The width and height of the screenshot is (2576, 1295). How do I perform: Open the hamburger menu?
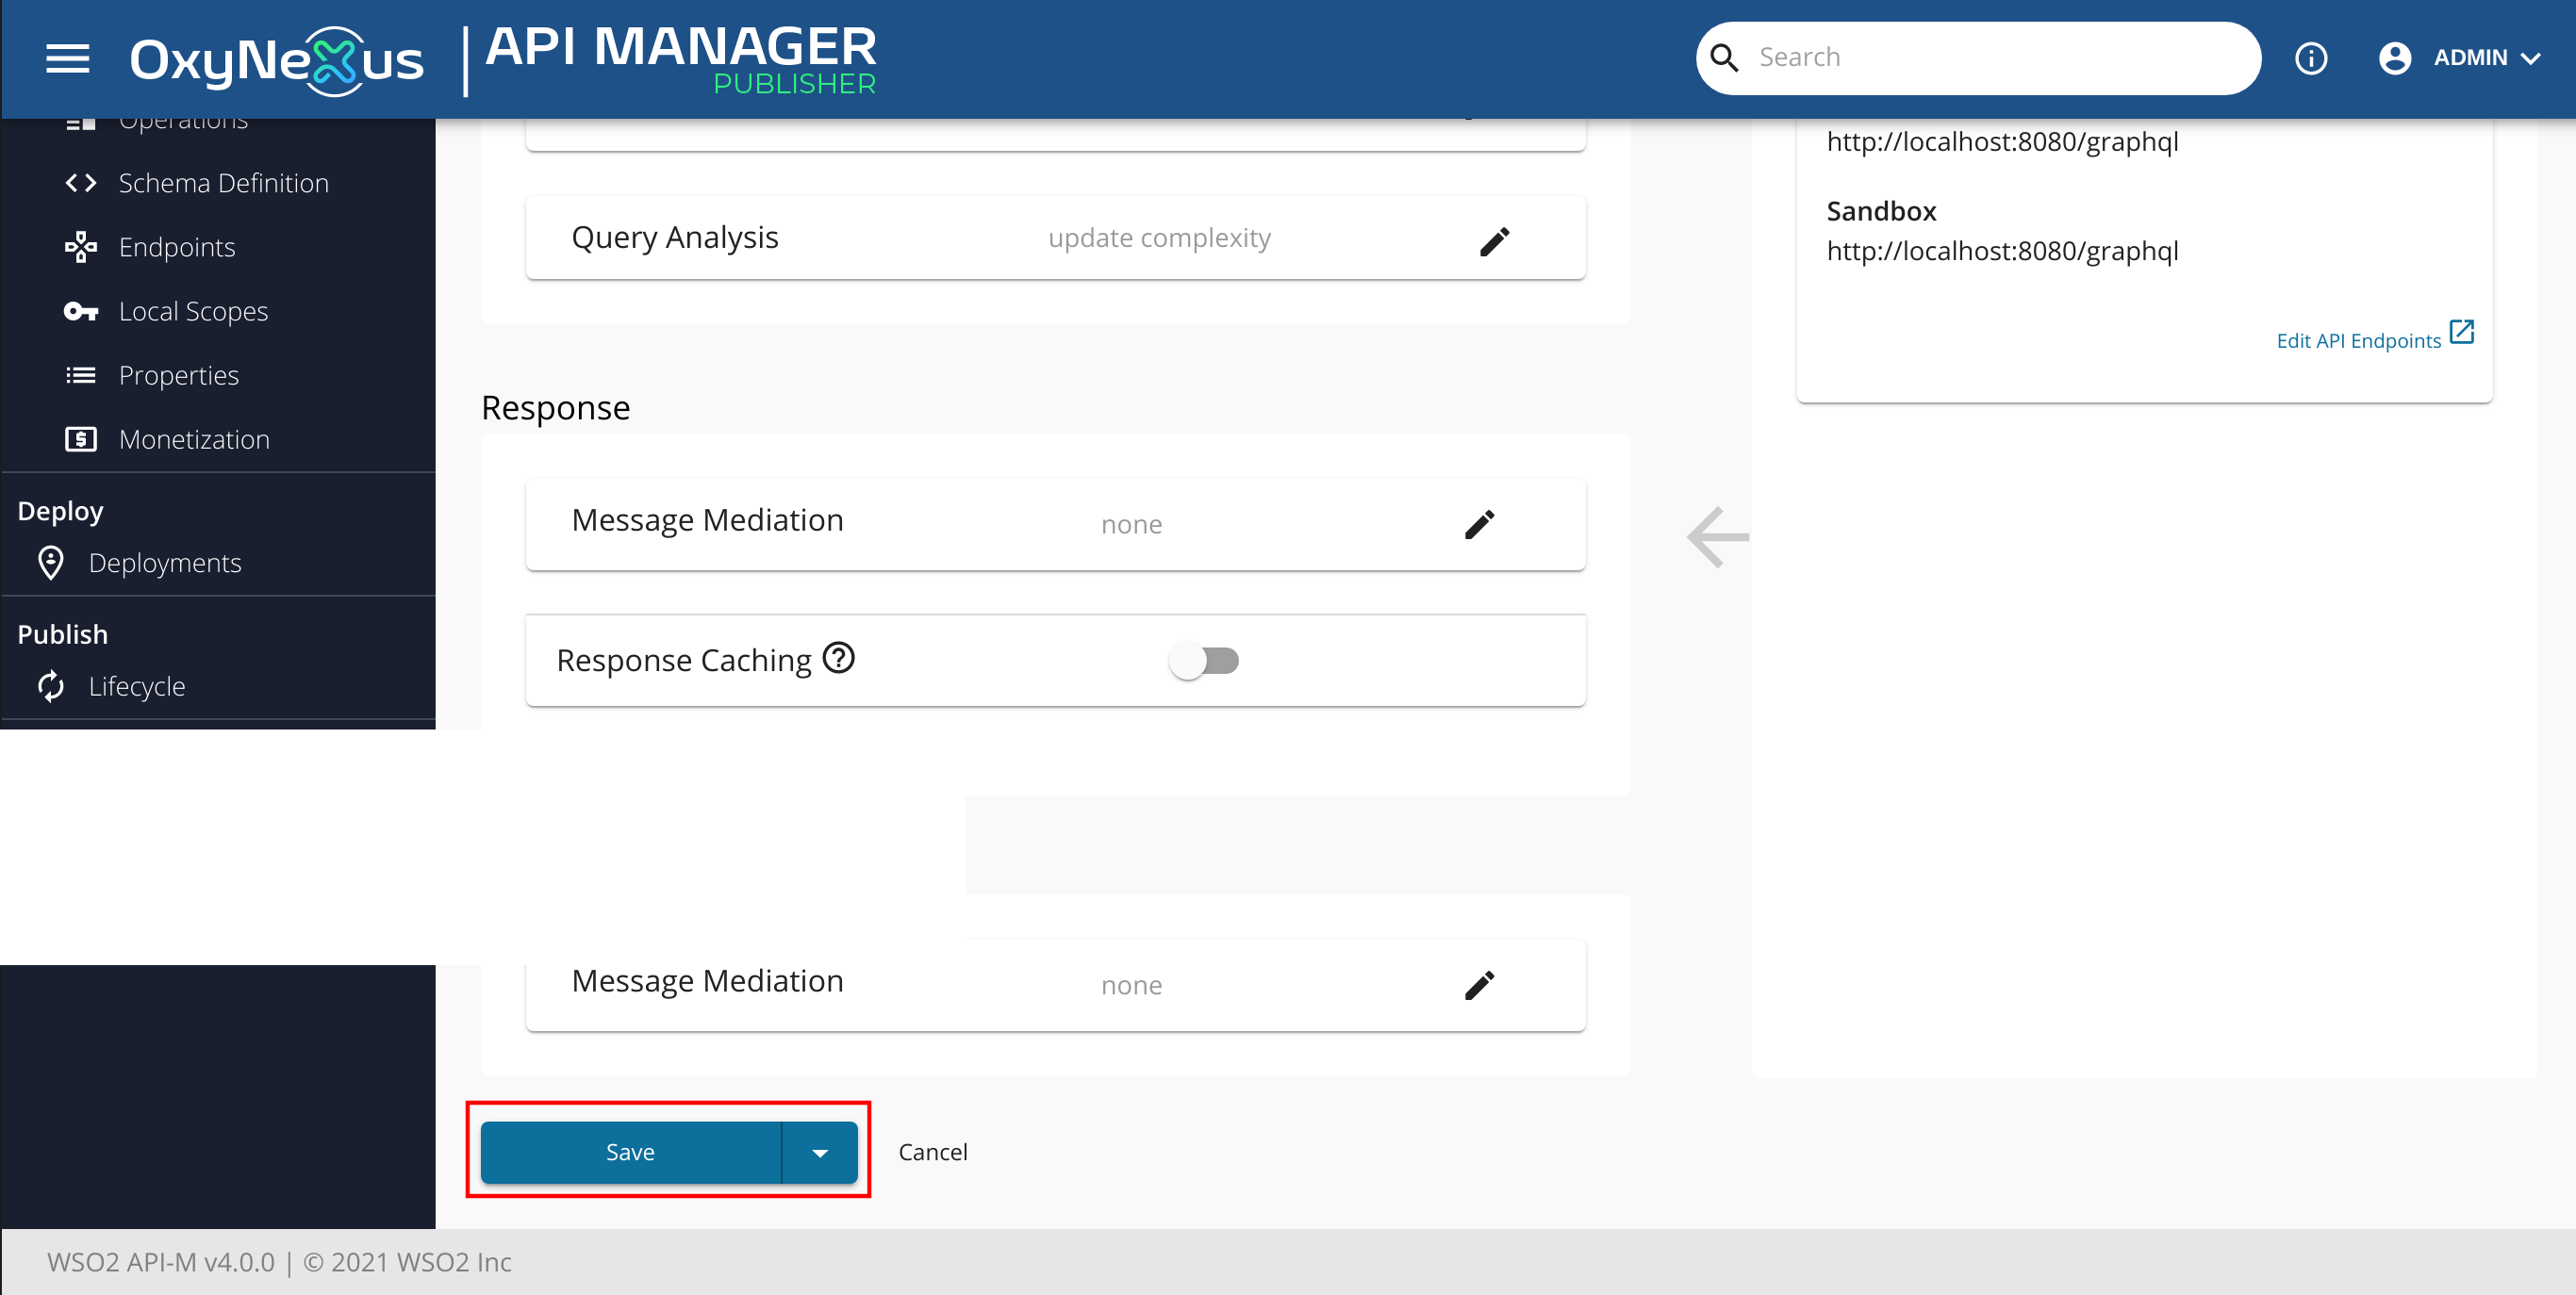click(68, 59)
